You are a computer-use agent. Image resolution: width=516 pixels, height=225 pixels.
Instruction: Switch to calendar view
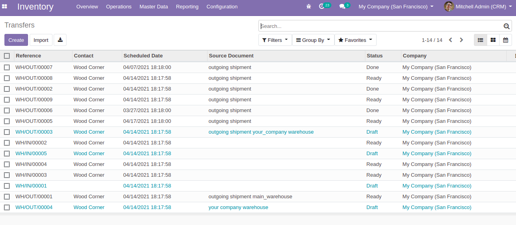tap(506, 40)
